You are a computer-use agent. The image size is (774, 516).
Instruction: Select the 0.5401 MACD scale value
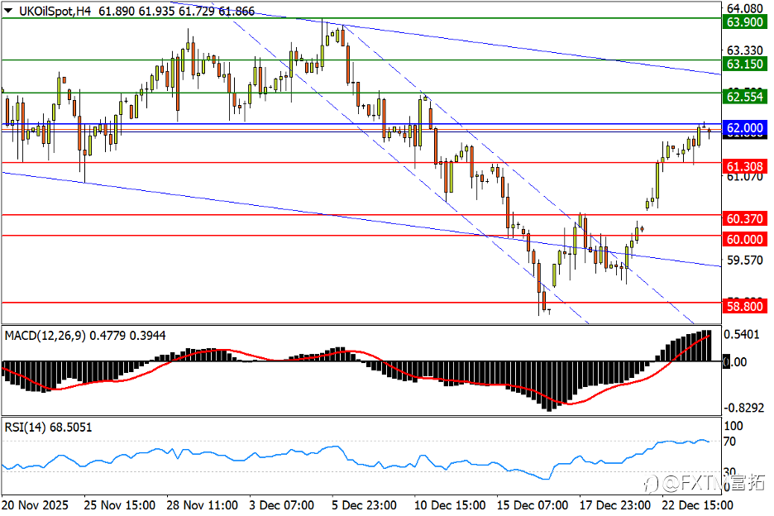[x=742, y=335]
